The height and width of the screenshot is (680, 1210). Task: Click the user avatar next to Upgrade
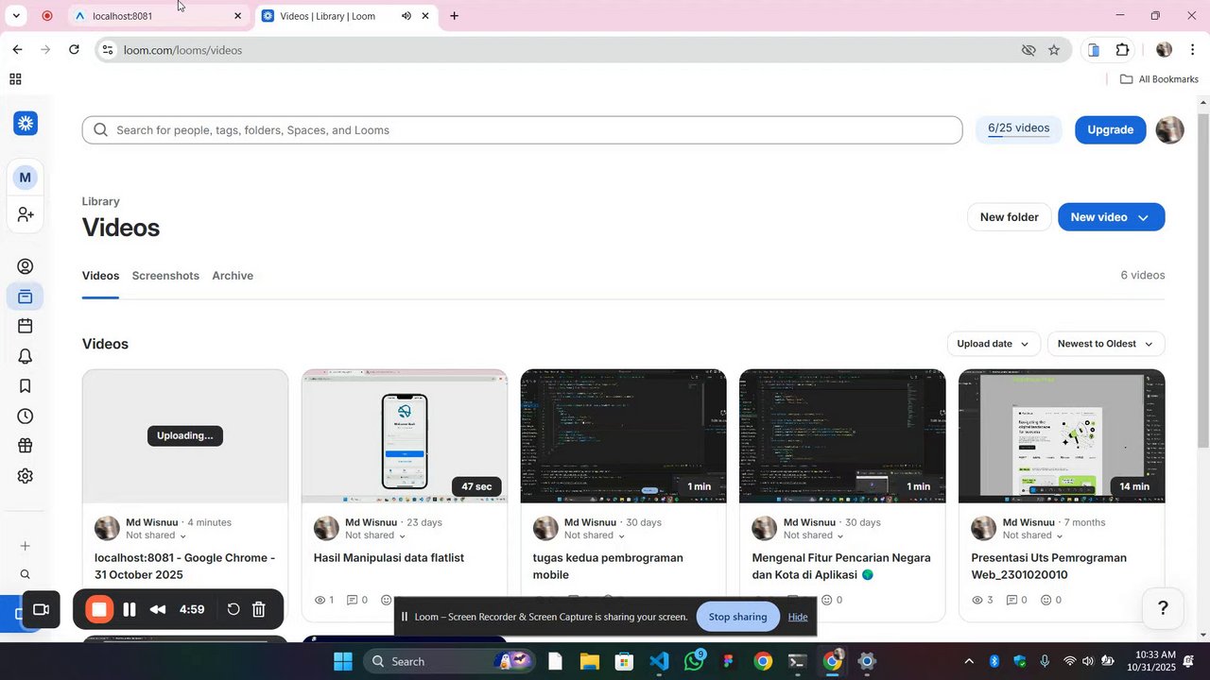(x=1170, y=129)
